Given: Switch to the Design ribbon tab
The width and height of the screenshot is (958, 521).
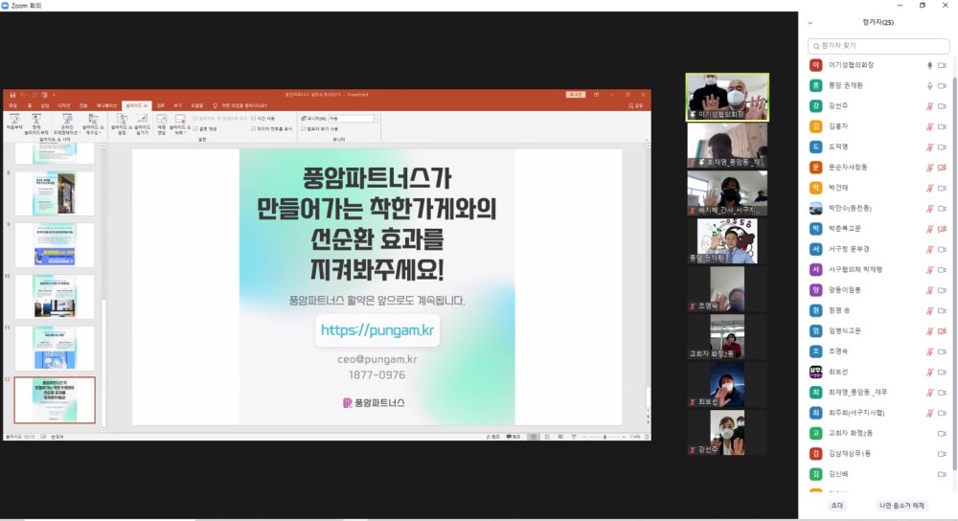Looking at the screenshot, I should [x=63, y=105].
